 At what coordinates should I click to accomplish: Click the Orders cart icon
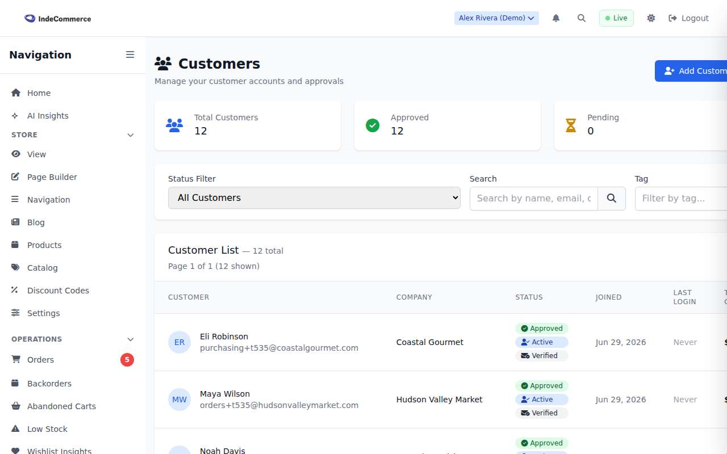pos(15,360)
